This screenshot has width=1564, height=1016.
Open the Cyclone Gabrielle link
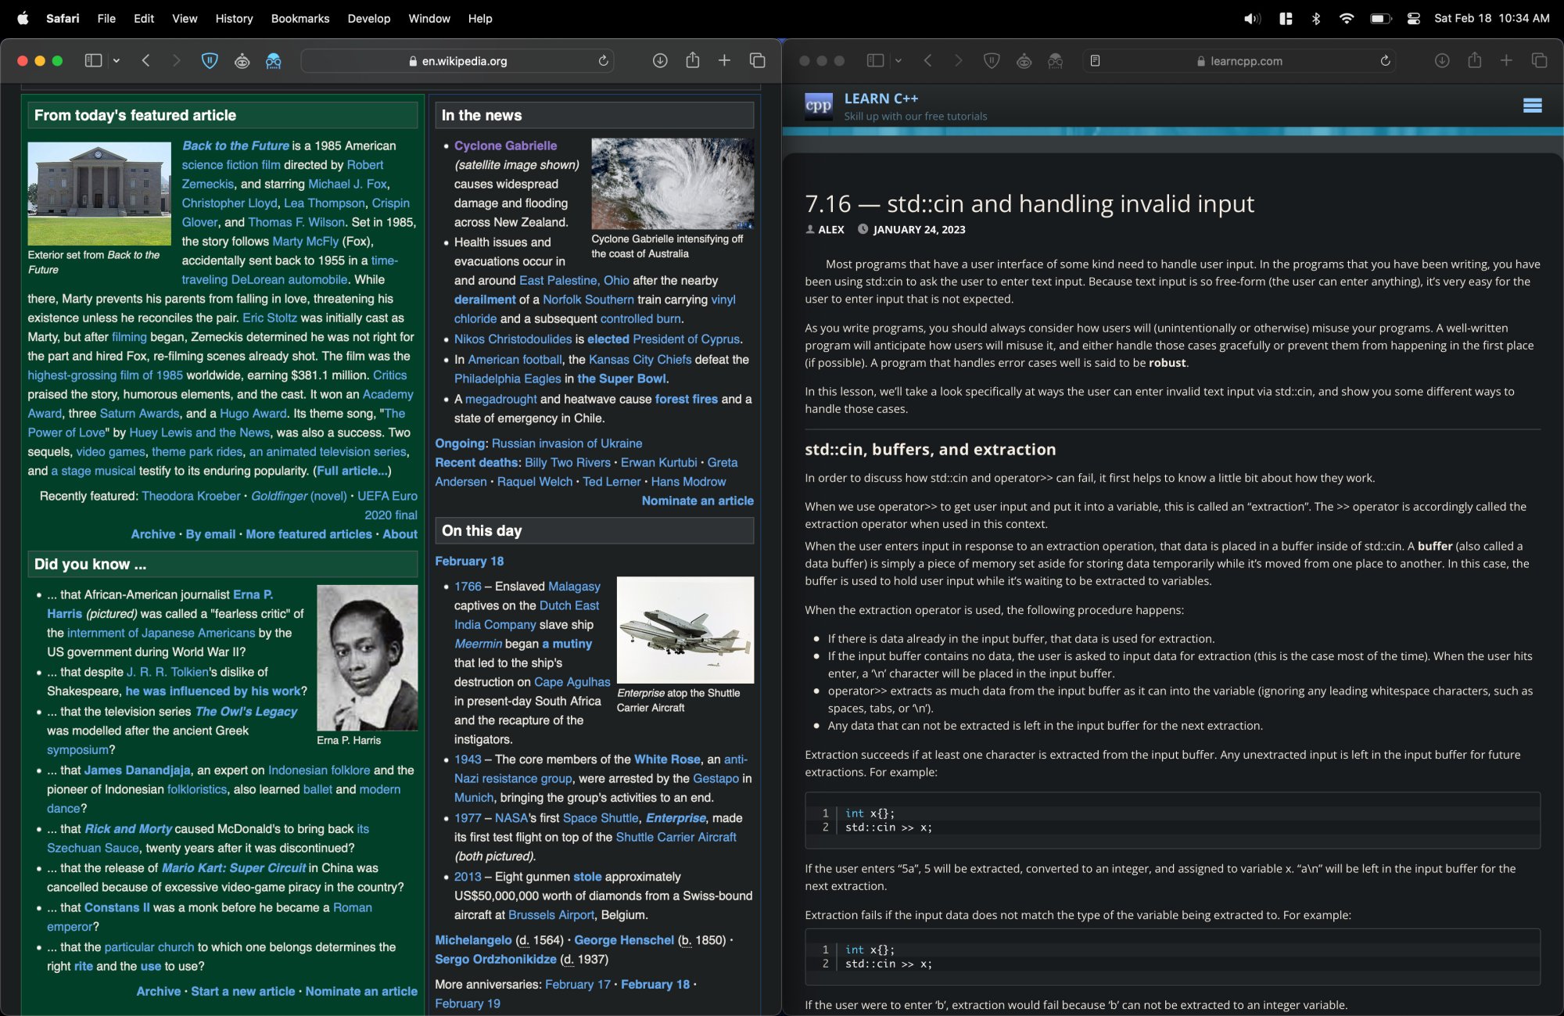tap(505, 145)
